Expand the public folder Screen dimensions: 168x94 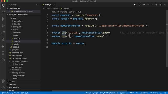pyautogui.click(x=15, y=30)
